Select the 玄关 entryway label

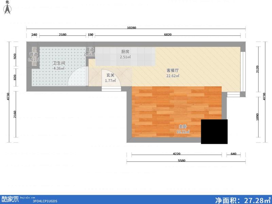point(110,75)
